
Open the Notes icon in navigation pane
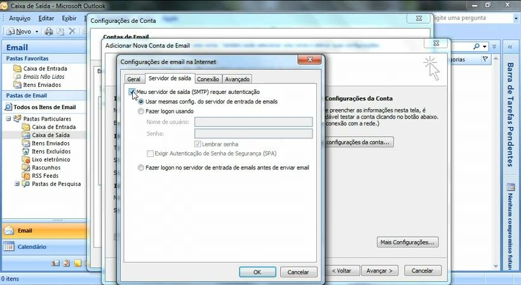pyautogui.click(x=77, y=263)
